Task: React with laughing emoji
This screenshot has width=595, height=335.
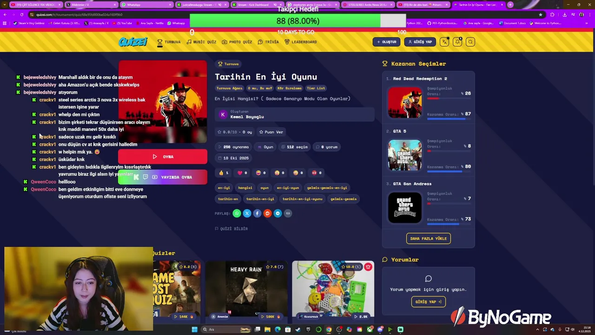Action: point(261,173)
